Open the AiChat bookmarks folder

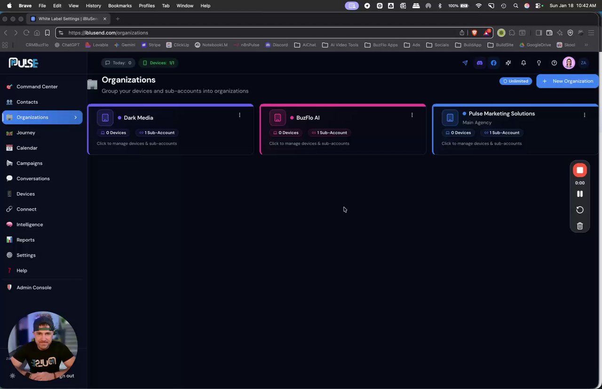pos(305,45)
